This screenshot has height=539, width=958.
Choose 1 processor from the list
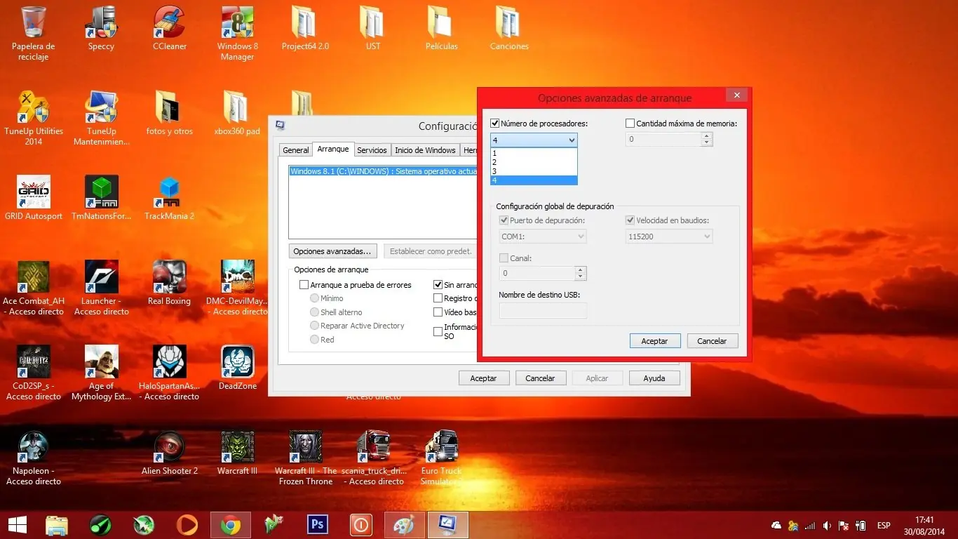[x=534, y=153]
